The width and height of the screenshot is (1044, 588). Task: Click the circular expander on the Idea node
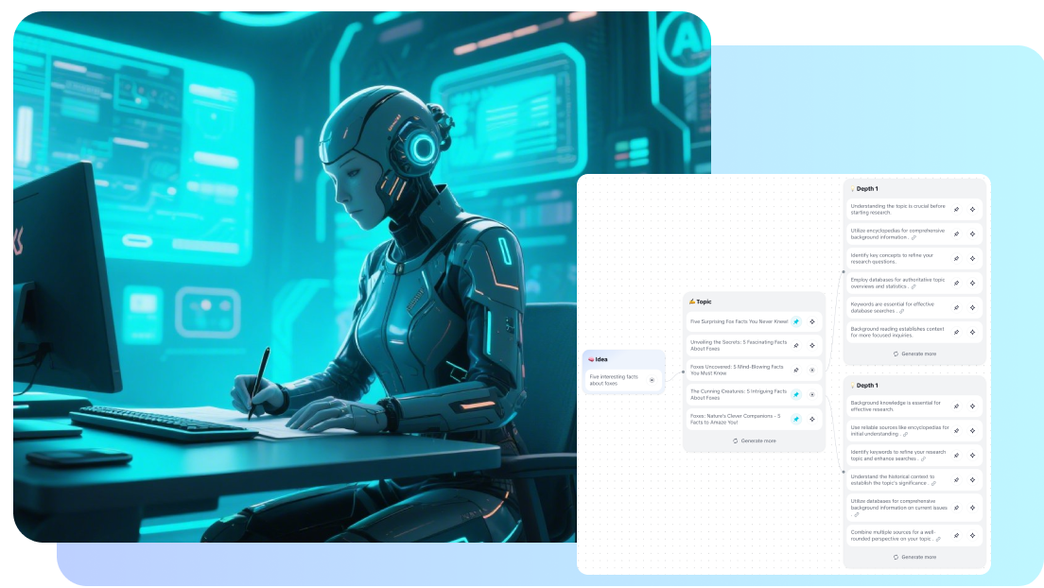click(652, 380)
